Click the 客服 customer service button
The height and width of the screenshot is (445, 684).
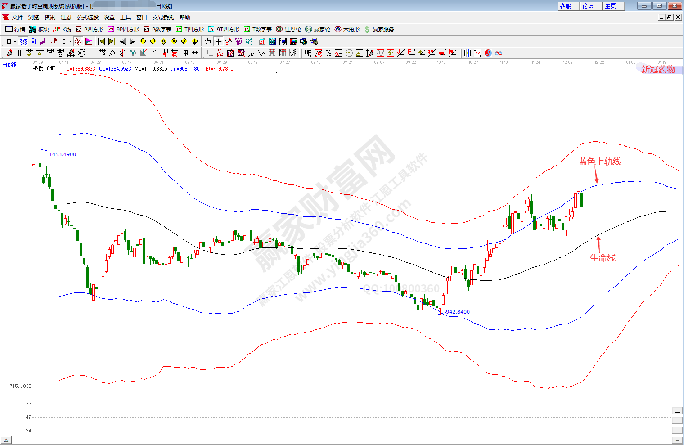568,6
